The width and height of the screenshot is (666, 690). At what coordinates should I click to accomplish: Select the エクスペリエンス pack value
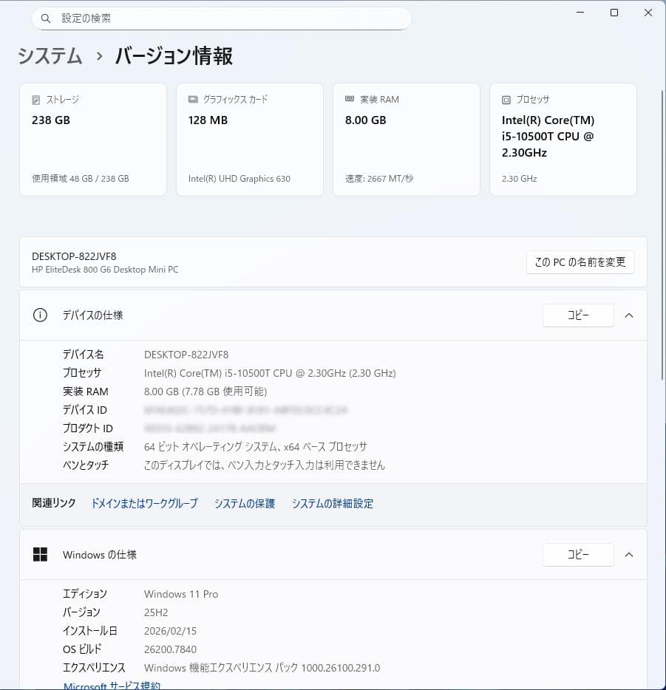(x=262, y=668)
